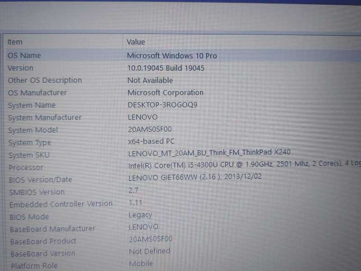Select the OS Name row label
This screenshot has width=361, height=271.
[24, 56]
